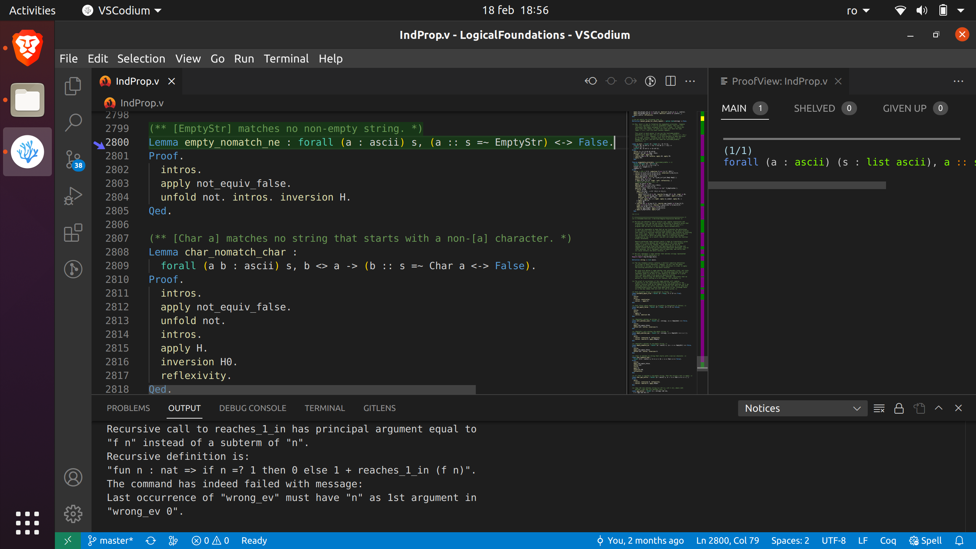Screen dimensions: 976x549
Task: Split the editor to the right
Action: [x=670, y=81]
